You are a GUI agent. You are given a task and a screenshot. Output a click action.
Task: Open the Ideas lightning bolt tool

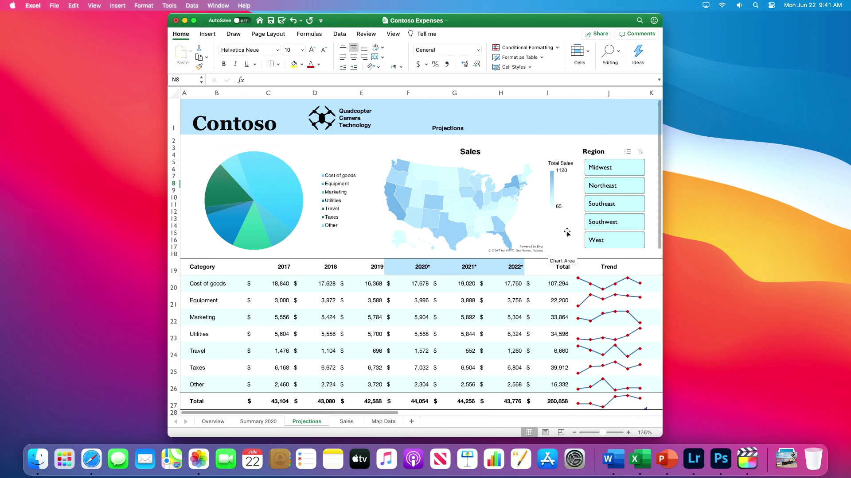638,53
